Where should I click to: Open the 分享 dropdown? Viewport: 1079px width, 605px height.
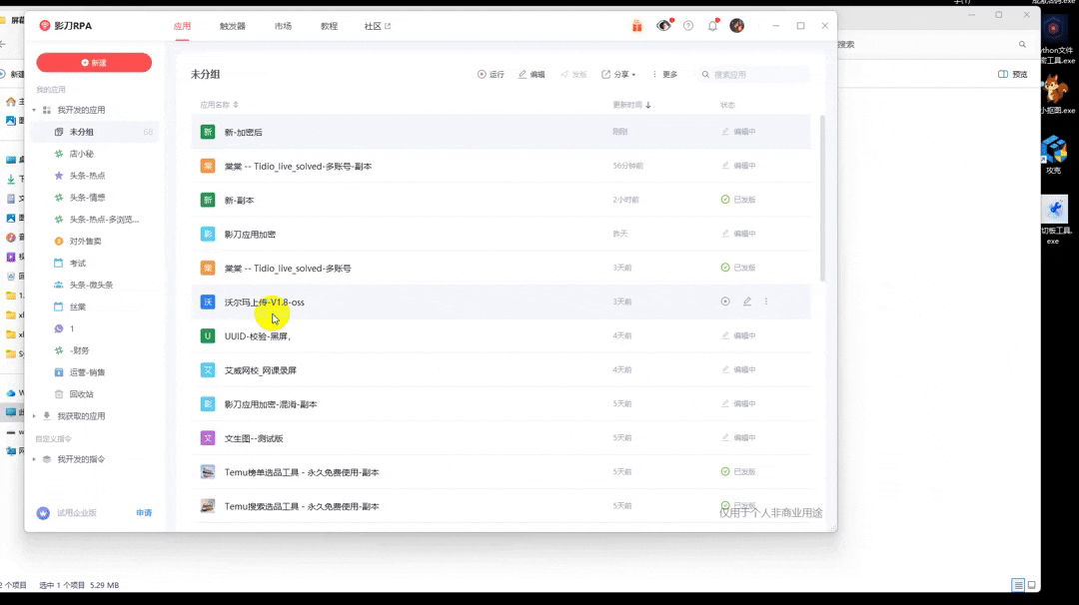618,75
